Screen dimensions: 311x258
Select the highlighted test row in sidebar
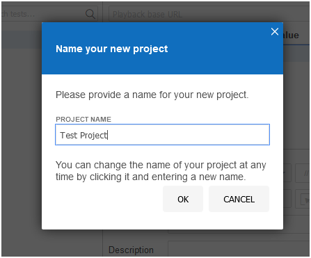click(22, 40)
